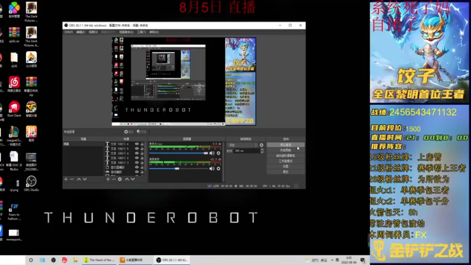
Task: Open Fears to Fathom desktop shortcut
Action: [14, 212]
